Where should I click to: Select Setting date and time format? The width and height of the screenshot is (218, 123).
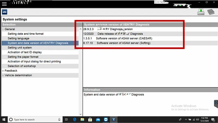pyautogui.click(x=26, y=34)
